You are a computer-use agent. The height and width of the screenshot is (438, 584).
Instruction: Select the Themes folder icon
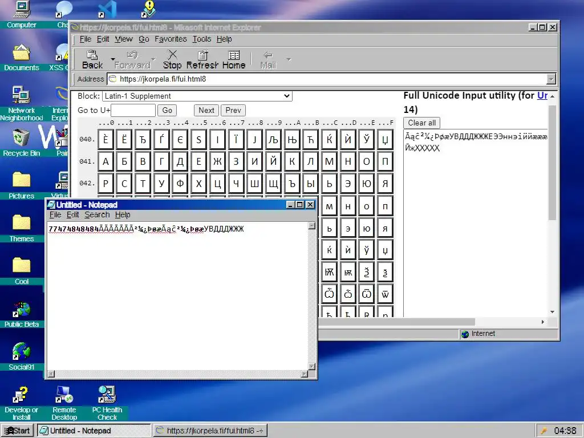(21, 228)
